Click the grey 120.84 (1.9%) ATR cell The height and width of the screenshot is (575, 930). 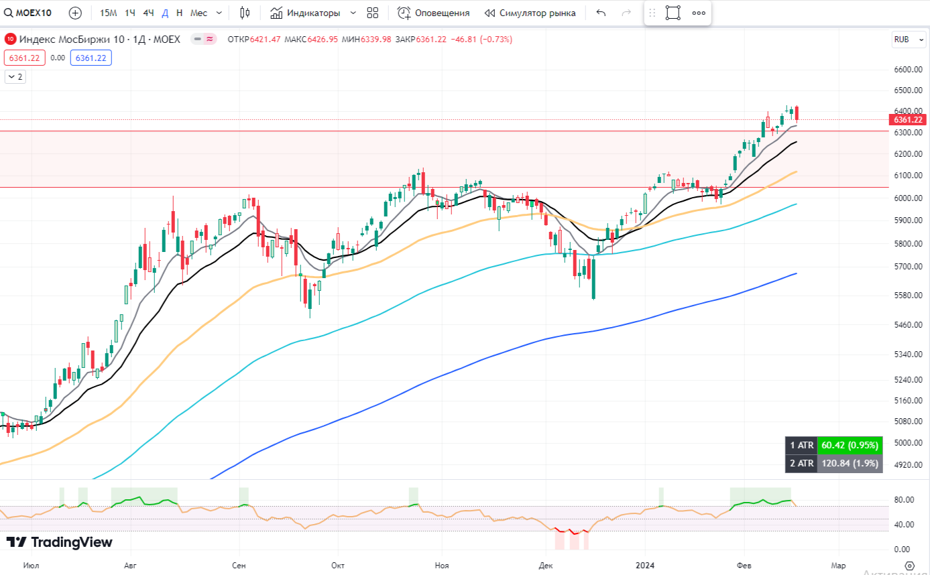click(x=849, y=463)
